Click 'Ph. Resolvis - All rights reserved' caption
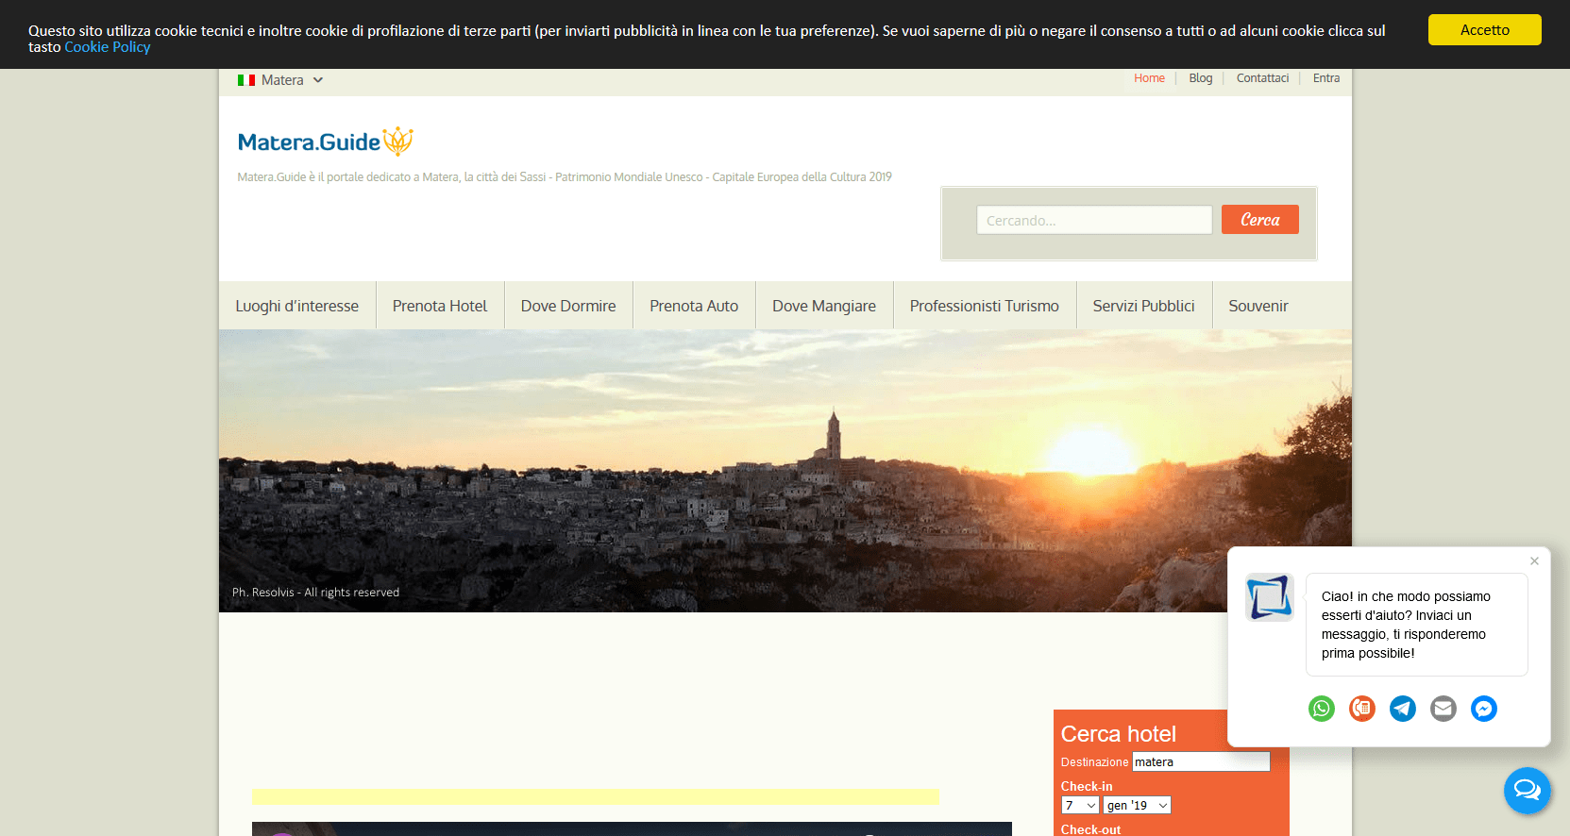This screenshot has width=1570, height=836. point(315,593)
